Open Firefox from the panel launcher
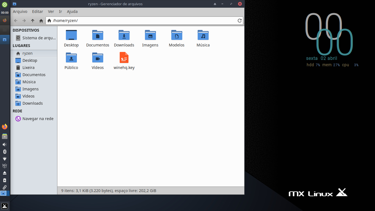Viewport: 375px width, 211px height. pyautogui.click(x=4, y=127)
